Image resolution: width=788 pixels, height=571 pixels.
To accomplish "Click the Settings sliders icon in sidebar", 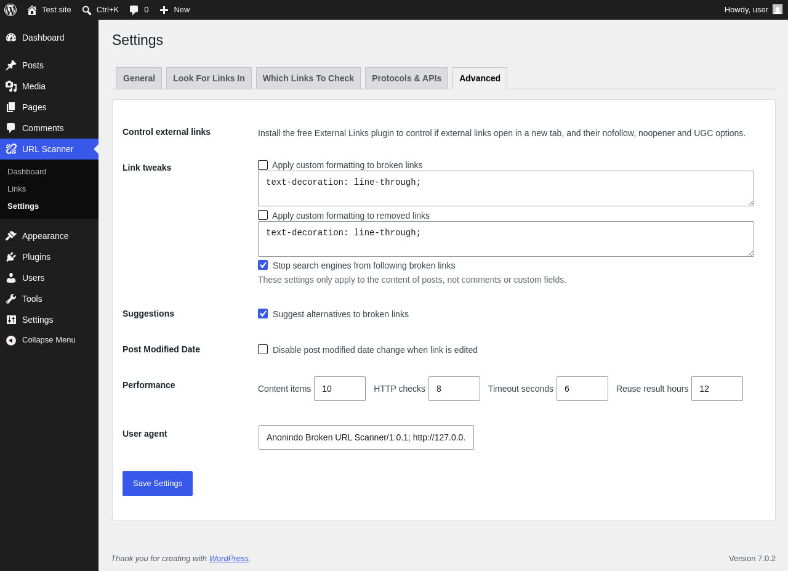I will [x=11, y=320].
